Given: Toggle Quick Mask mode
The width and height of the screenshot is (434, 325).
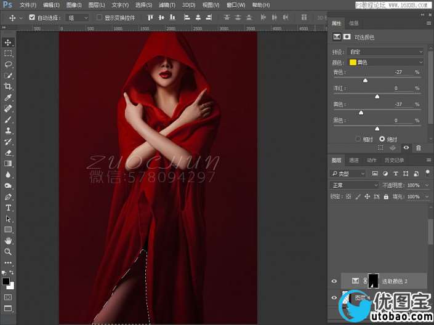Looking at the screenshot, I should point(8,297).
